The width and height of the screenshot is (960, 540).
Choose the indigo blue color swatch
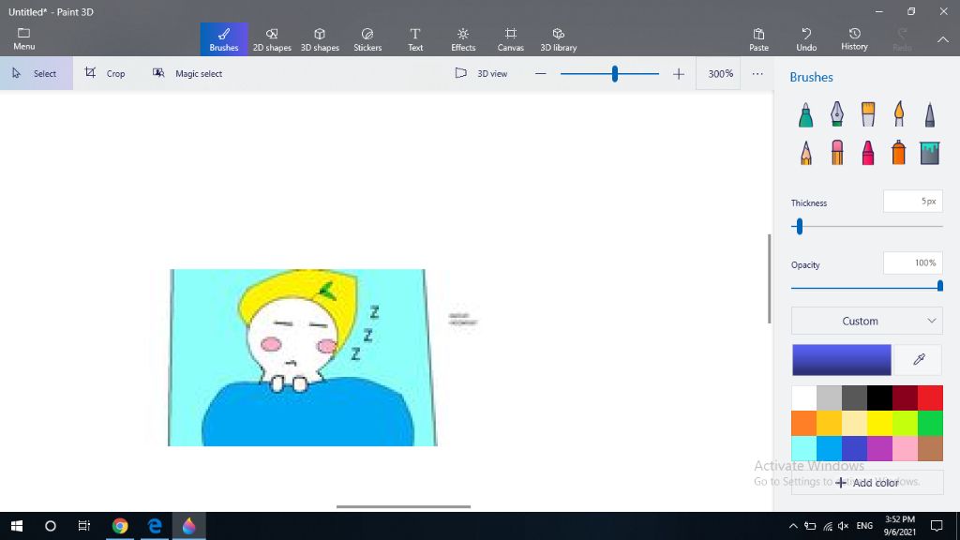(x=854, y=448)
